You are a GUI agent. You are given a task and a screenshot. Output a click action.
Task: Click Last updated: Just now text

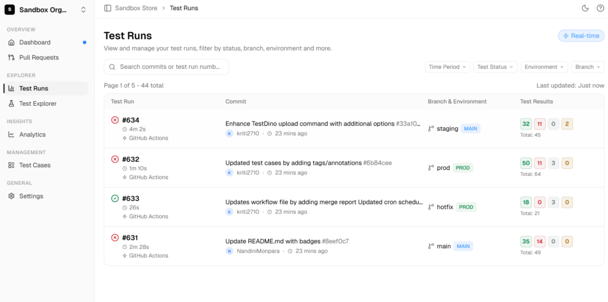pyautogui.click(x=571, y=86)
